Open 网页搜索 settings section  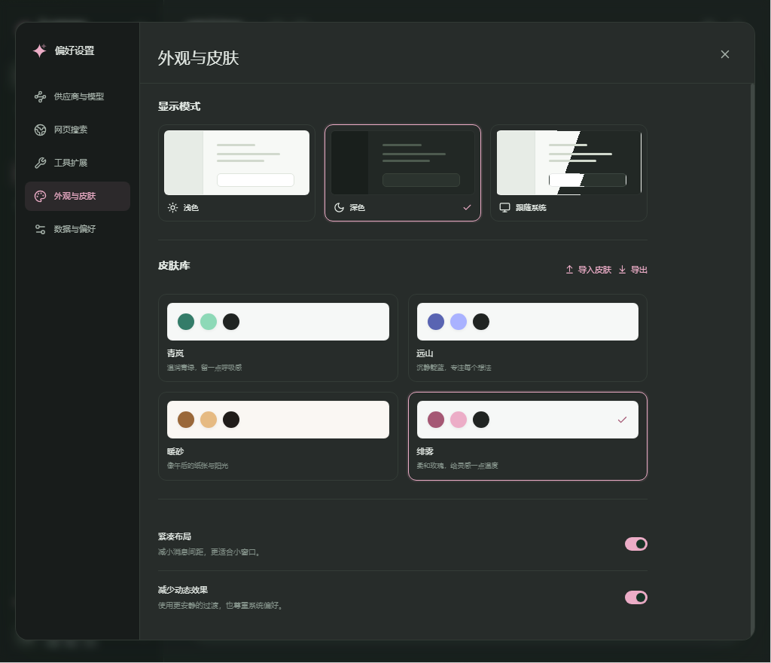(78, 130)
